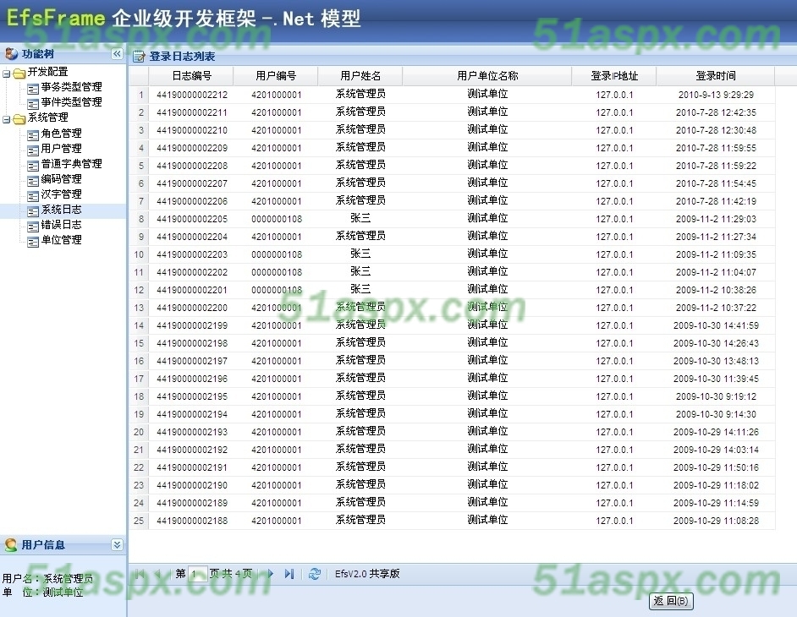Click the icon beside 角色管理

click(33, 135)
